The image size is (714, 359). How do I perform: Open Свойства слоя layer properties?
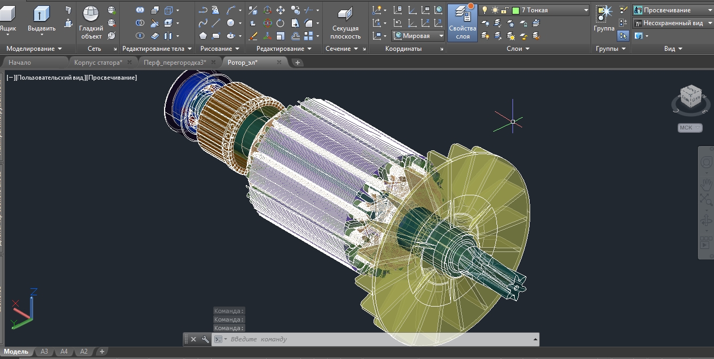pos(462,22)
